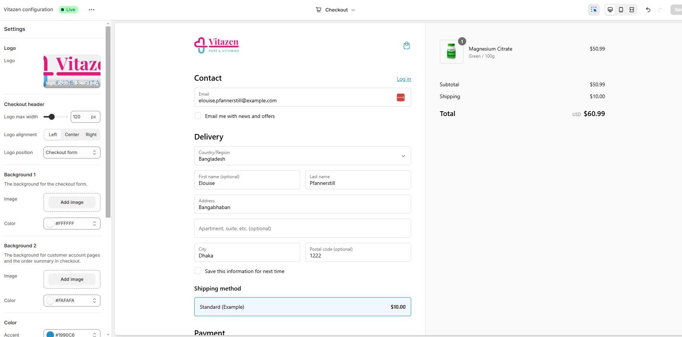Click the Postal code field
The image size is (682, 337).
point(358,253)
